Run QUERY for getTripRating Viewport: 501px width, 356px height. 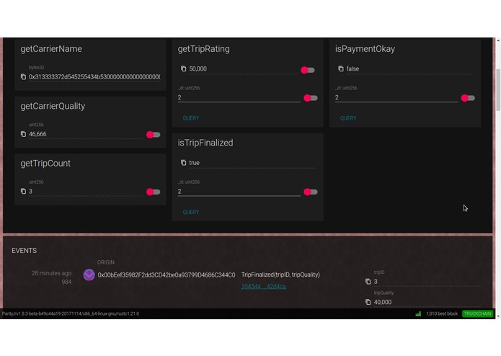(x=191, y=118)
